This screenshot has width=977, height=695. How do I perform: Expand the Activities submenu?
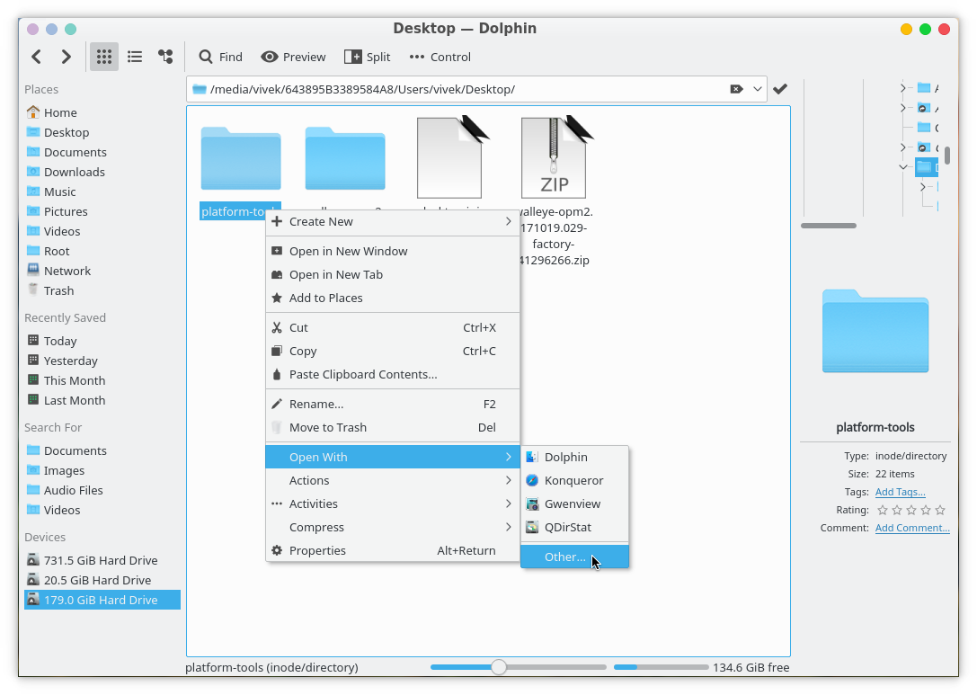coord(393,503)
